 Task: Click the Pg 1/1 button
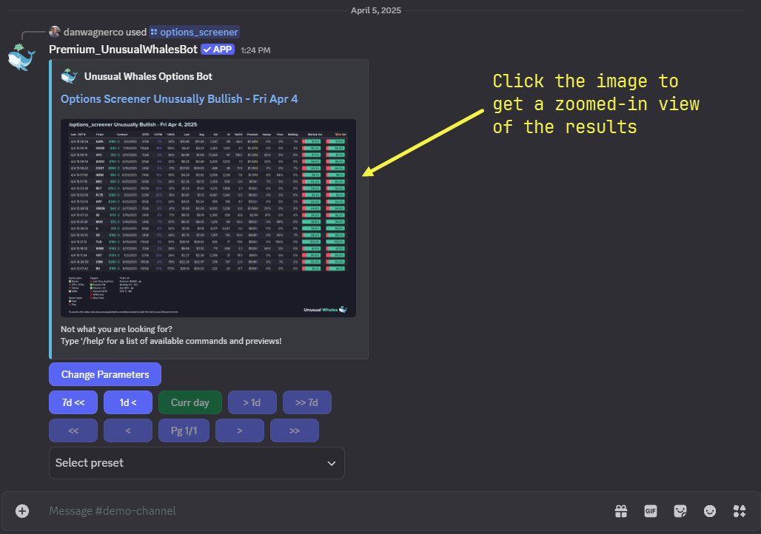tap(184, 430)
